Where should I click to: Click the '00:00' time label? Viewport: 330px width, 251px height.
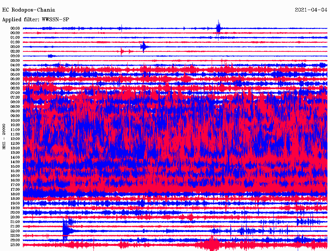point(15,28)
